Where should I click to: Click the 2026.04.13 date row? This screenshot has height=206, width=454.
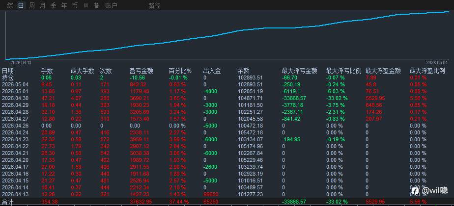227,194
